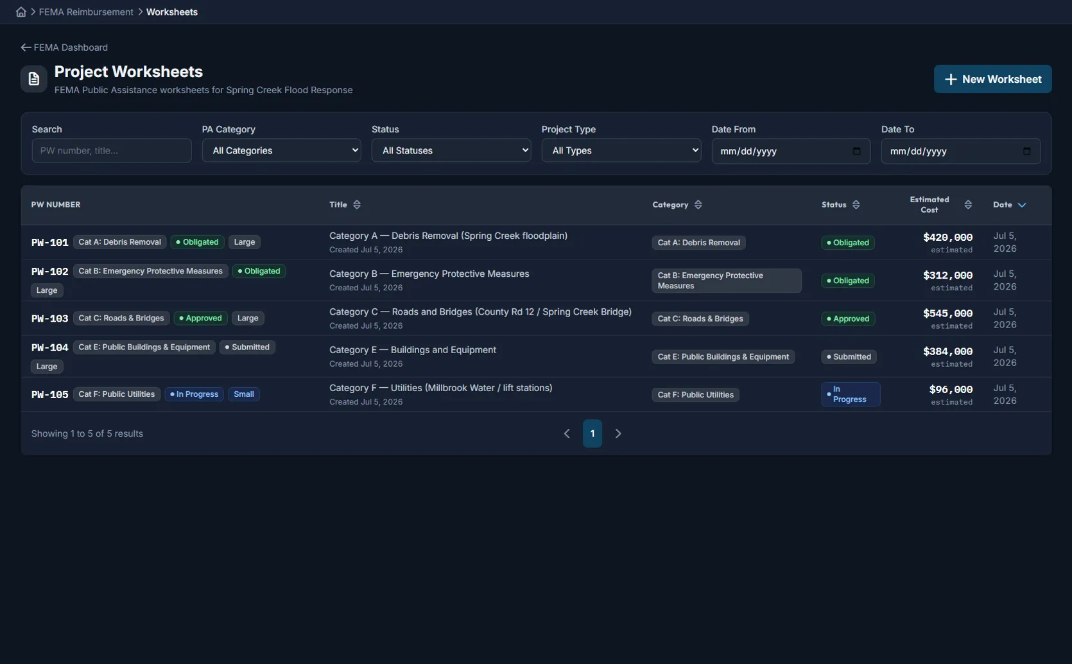Screen dimensions: 1072x664
Task: Click the Date To input field
Action: coord(961,152)
